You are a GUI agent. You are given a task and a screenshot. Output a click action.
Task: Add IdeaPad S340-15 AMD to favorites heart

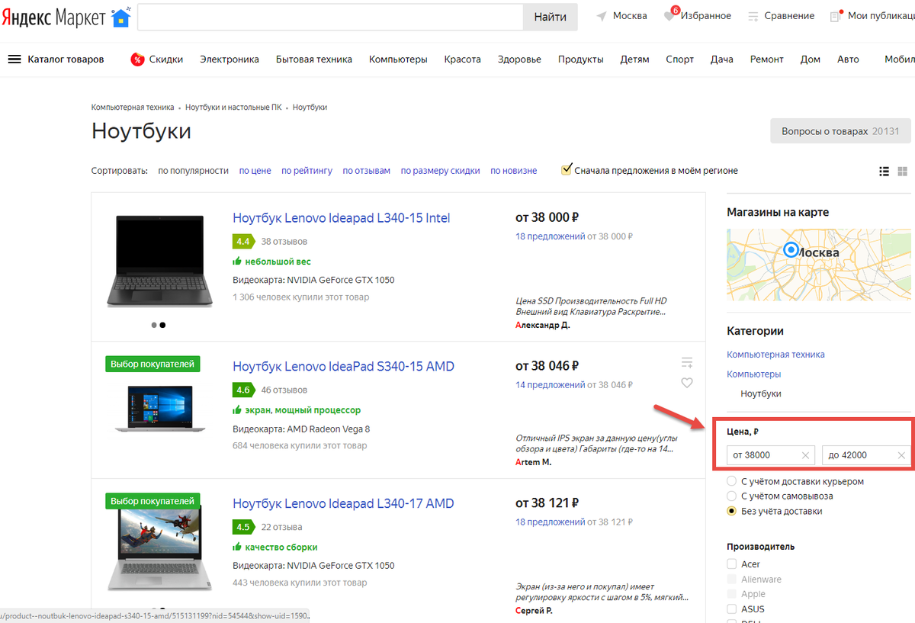pos(687,383)
